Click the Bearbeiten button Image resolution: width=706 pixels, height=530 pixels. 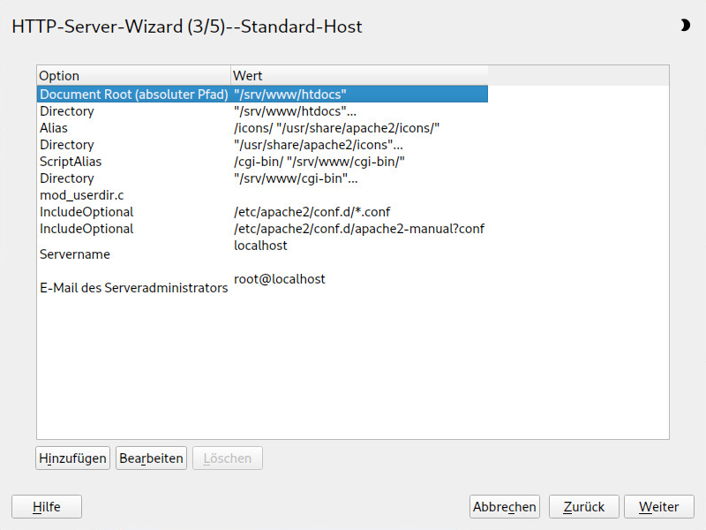pos(151,458)
